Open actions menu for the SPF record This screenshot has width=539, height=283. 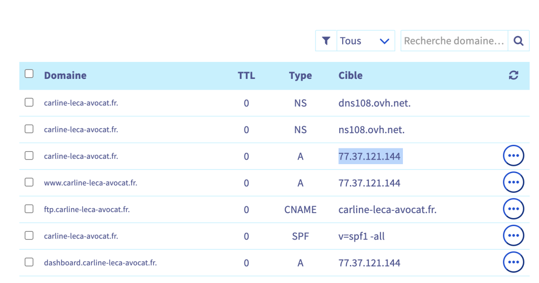click(x=513, y=235)
